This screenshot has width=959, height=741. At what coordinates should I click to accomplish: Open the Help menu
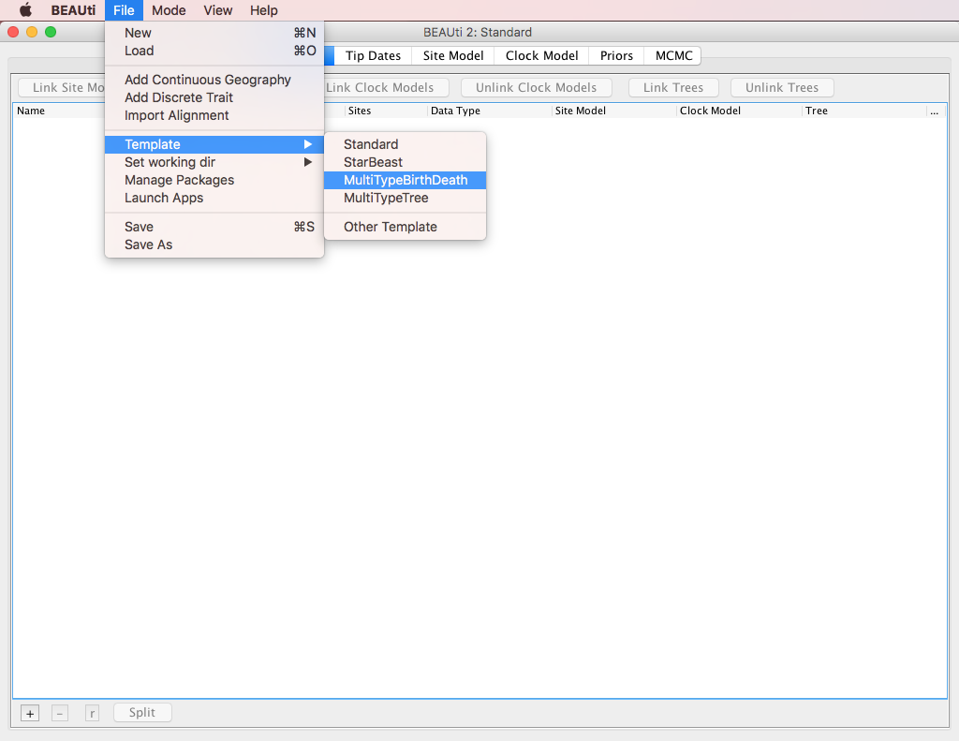[263, 10]
